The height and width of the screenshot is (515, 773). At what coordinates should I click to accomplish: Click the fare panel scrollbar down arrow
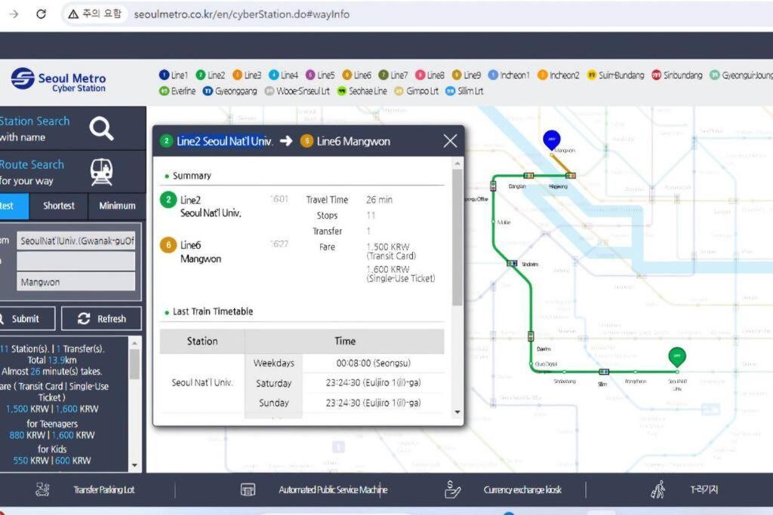click(134, 464)
